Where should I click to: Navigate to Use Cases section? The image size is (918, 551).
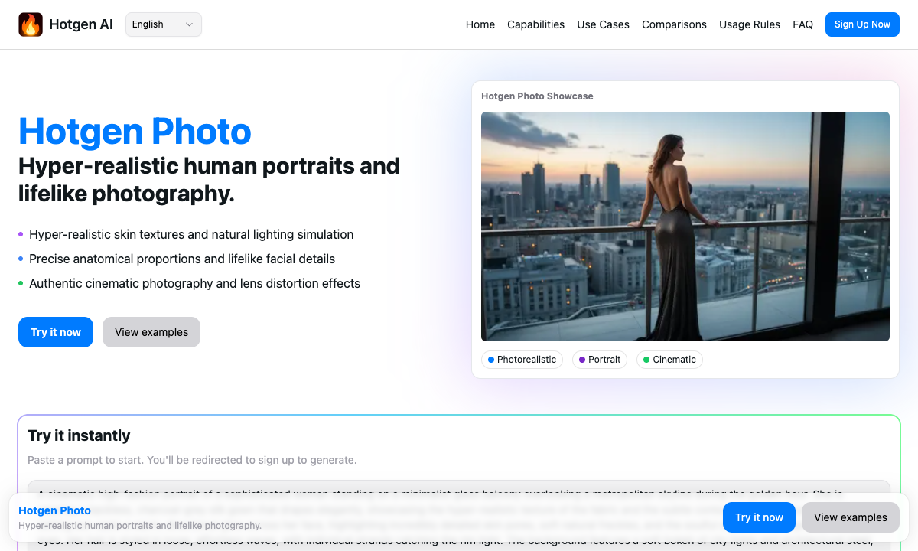click(603, 24)
